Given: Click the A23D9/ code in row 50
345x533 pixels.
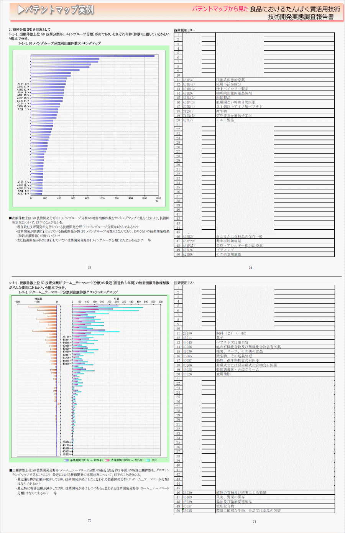Looking at the screenshot, I should click(188, 254).
